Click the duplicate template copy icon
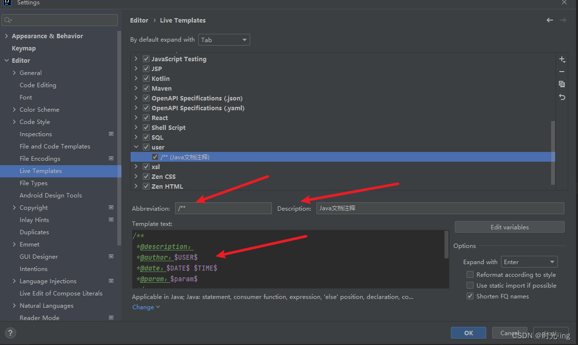 click(x=562, y=84)
